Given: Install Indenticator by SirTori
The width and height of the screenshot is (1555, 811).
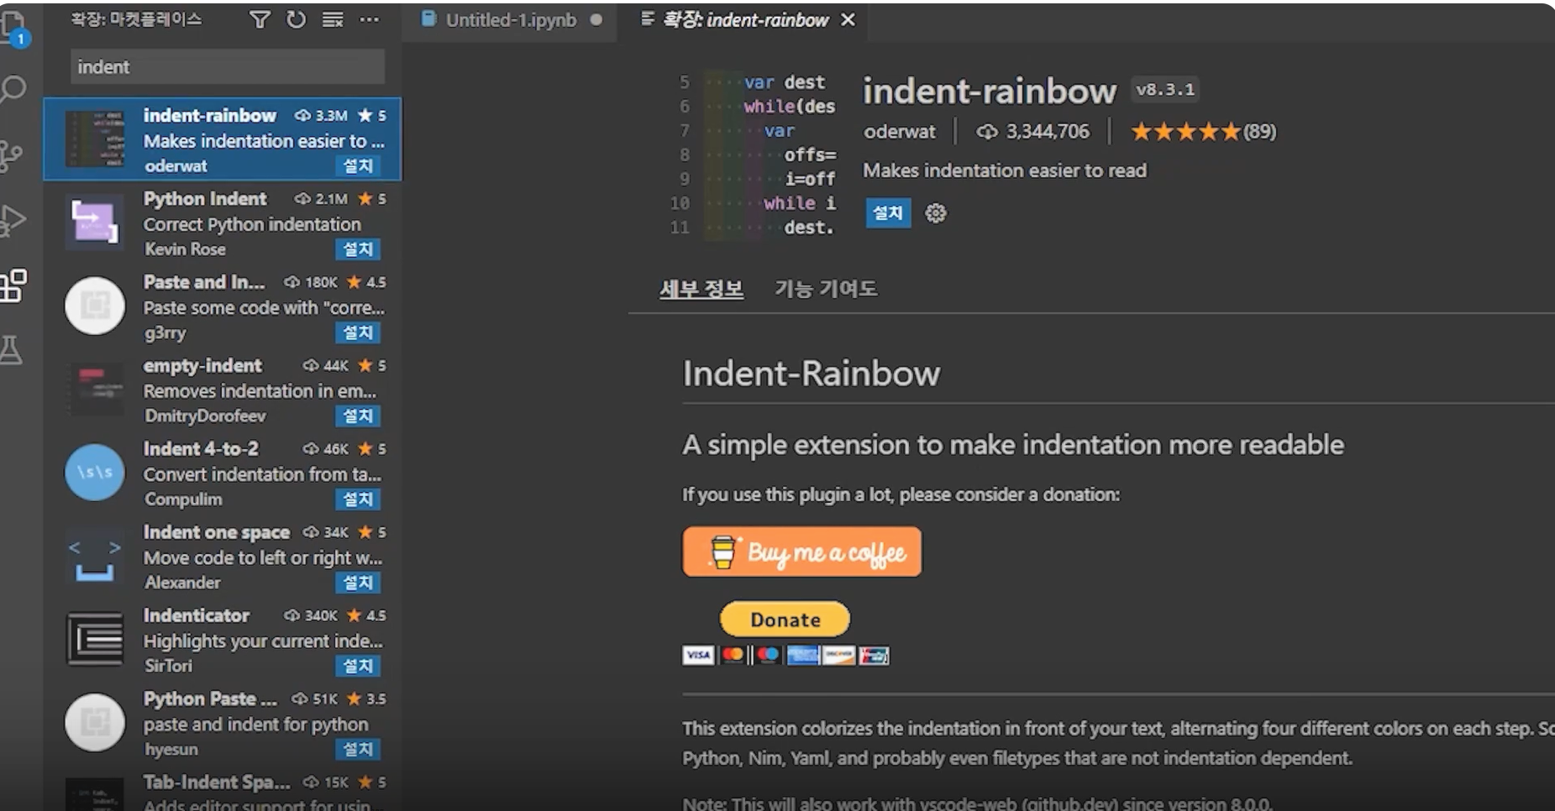Looking at the screenshot, I should point(357,666).
